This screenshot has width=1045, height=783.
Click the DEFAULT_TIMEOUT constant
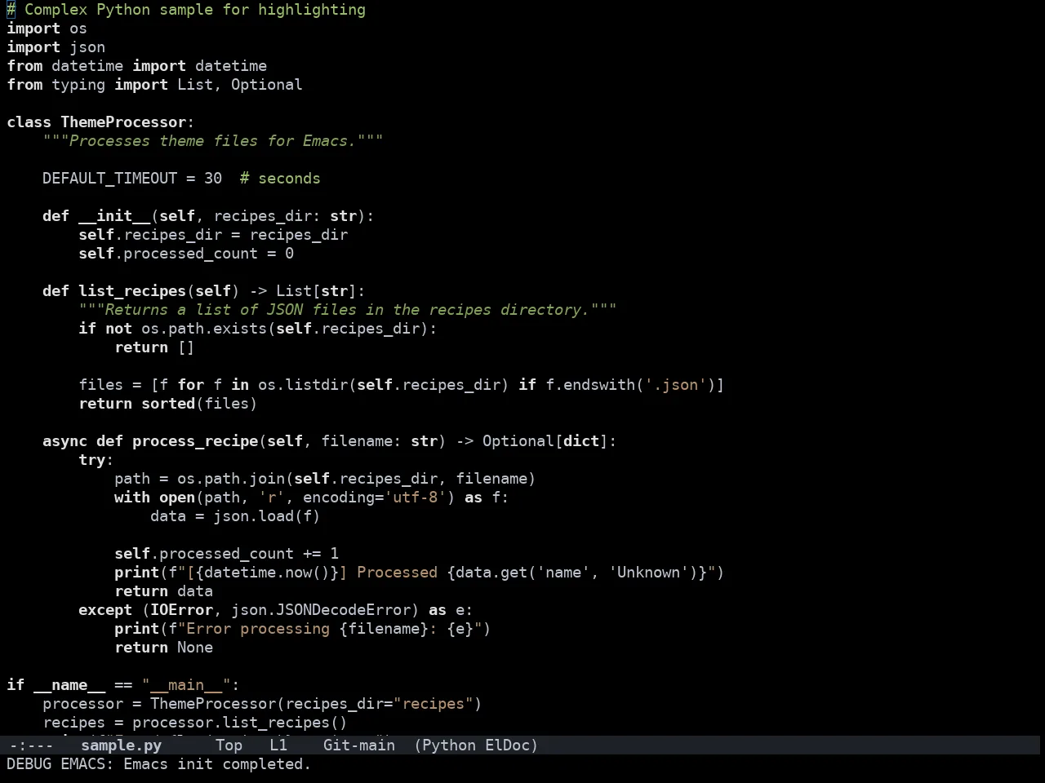[x=109, y=179]
